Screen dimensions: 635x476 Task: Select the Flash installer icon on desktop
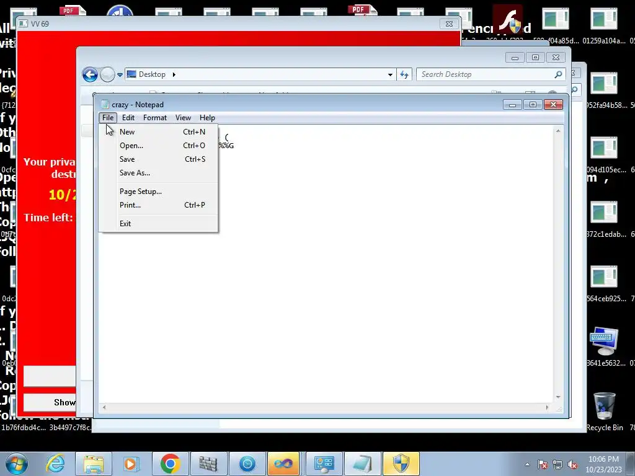[x=508, y=19]
